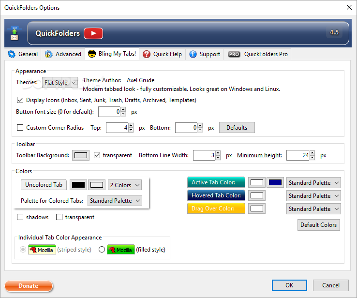
Task: Open Active Tab Standard Palette dropdown
Action: (x=313, y=182)
